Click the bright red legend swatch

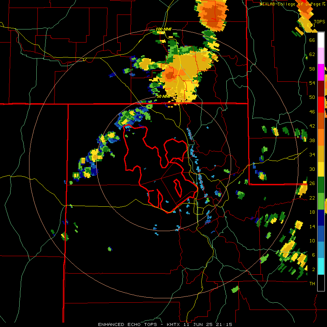tap(321, 105)
